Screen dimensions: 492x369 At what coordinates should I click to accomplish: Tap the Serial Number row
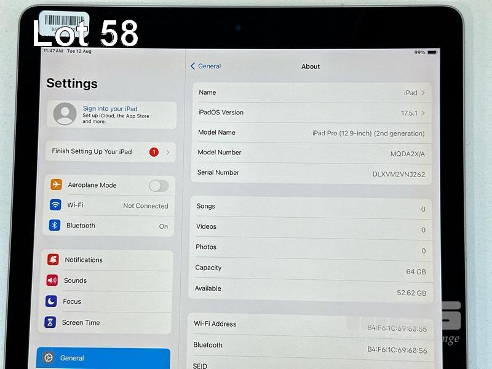[311, 173]
